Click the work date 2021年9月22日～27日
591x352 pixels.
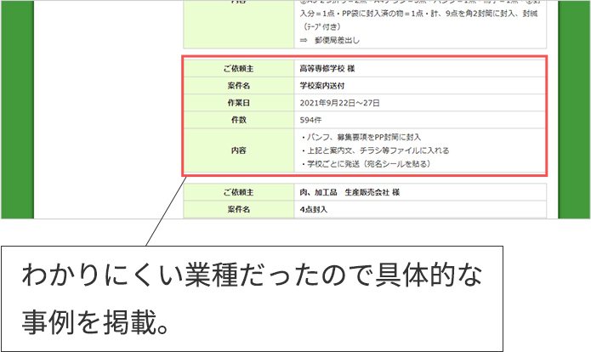(x=339, y=103)
